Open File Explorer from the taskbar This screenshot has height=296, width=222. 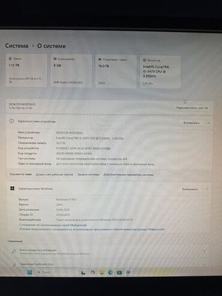click(101, 272)
